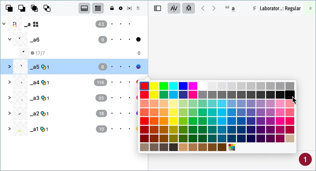Click the black color dot on _a6 row
The height and width of the screenshot is (171, 316).
(x=138, y=39)
